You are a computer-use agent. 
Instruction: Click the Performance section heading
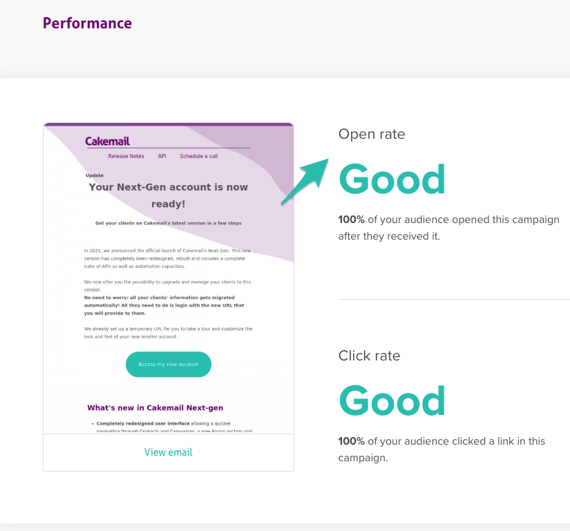87,23
